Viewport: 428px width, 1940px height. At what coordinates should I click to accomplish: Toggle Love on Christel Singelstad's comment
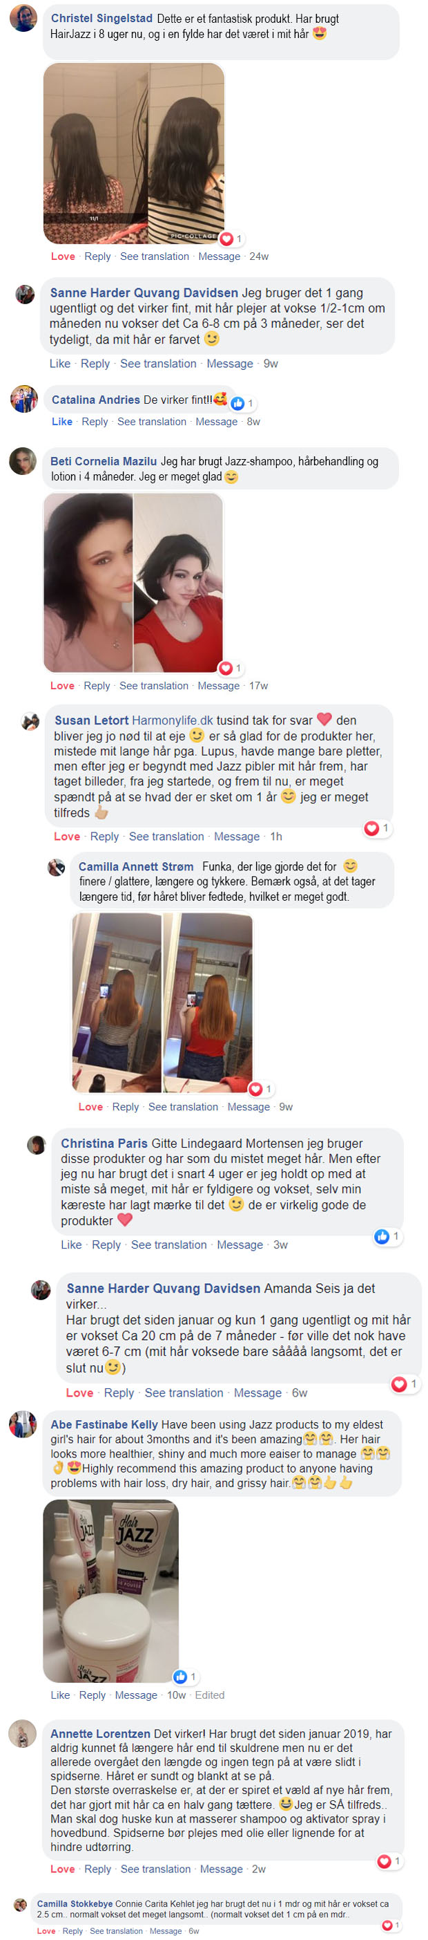click(x=64, y=257)
